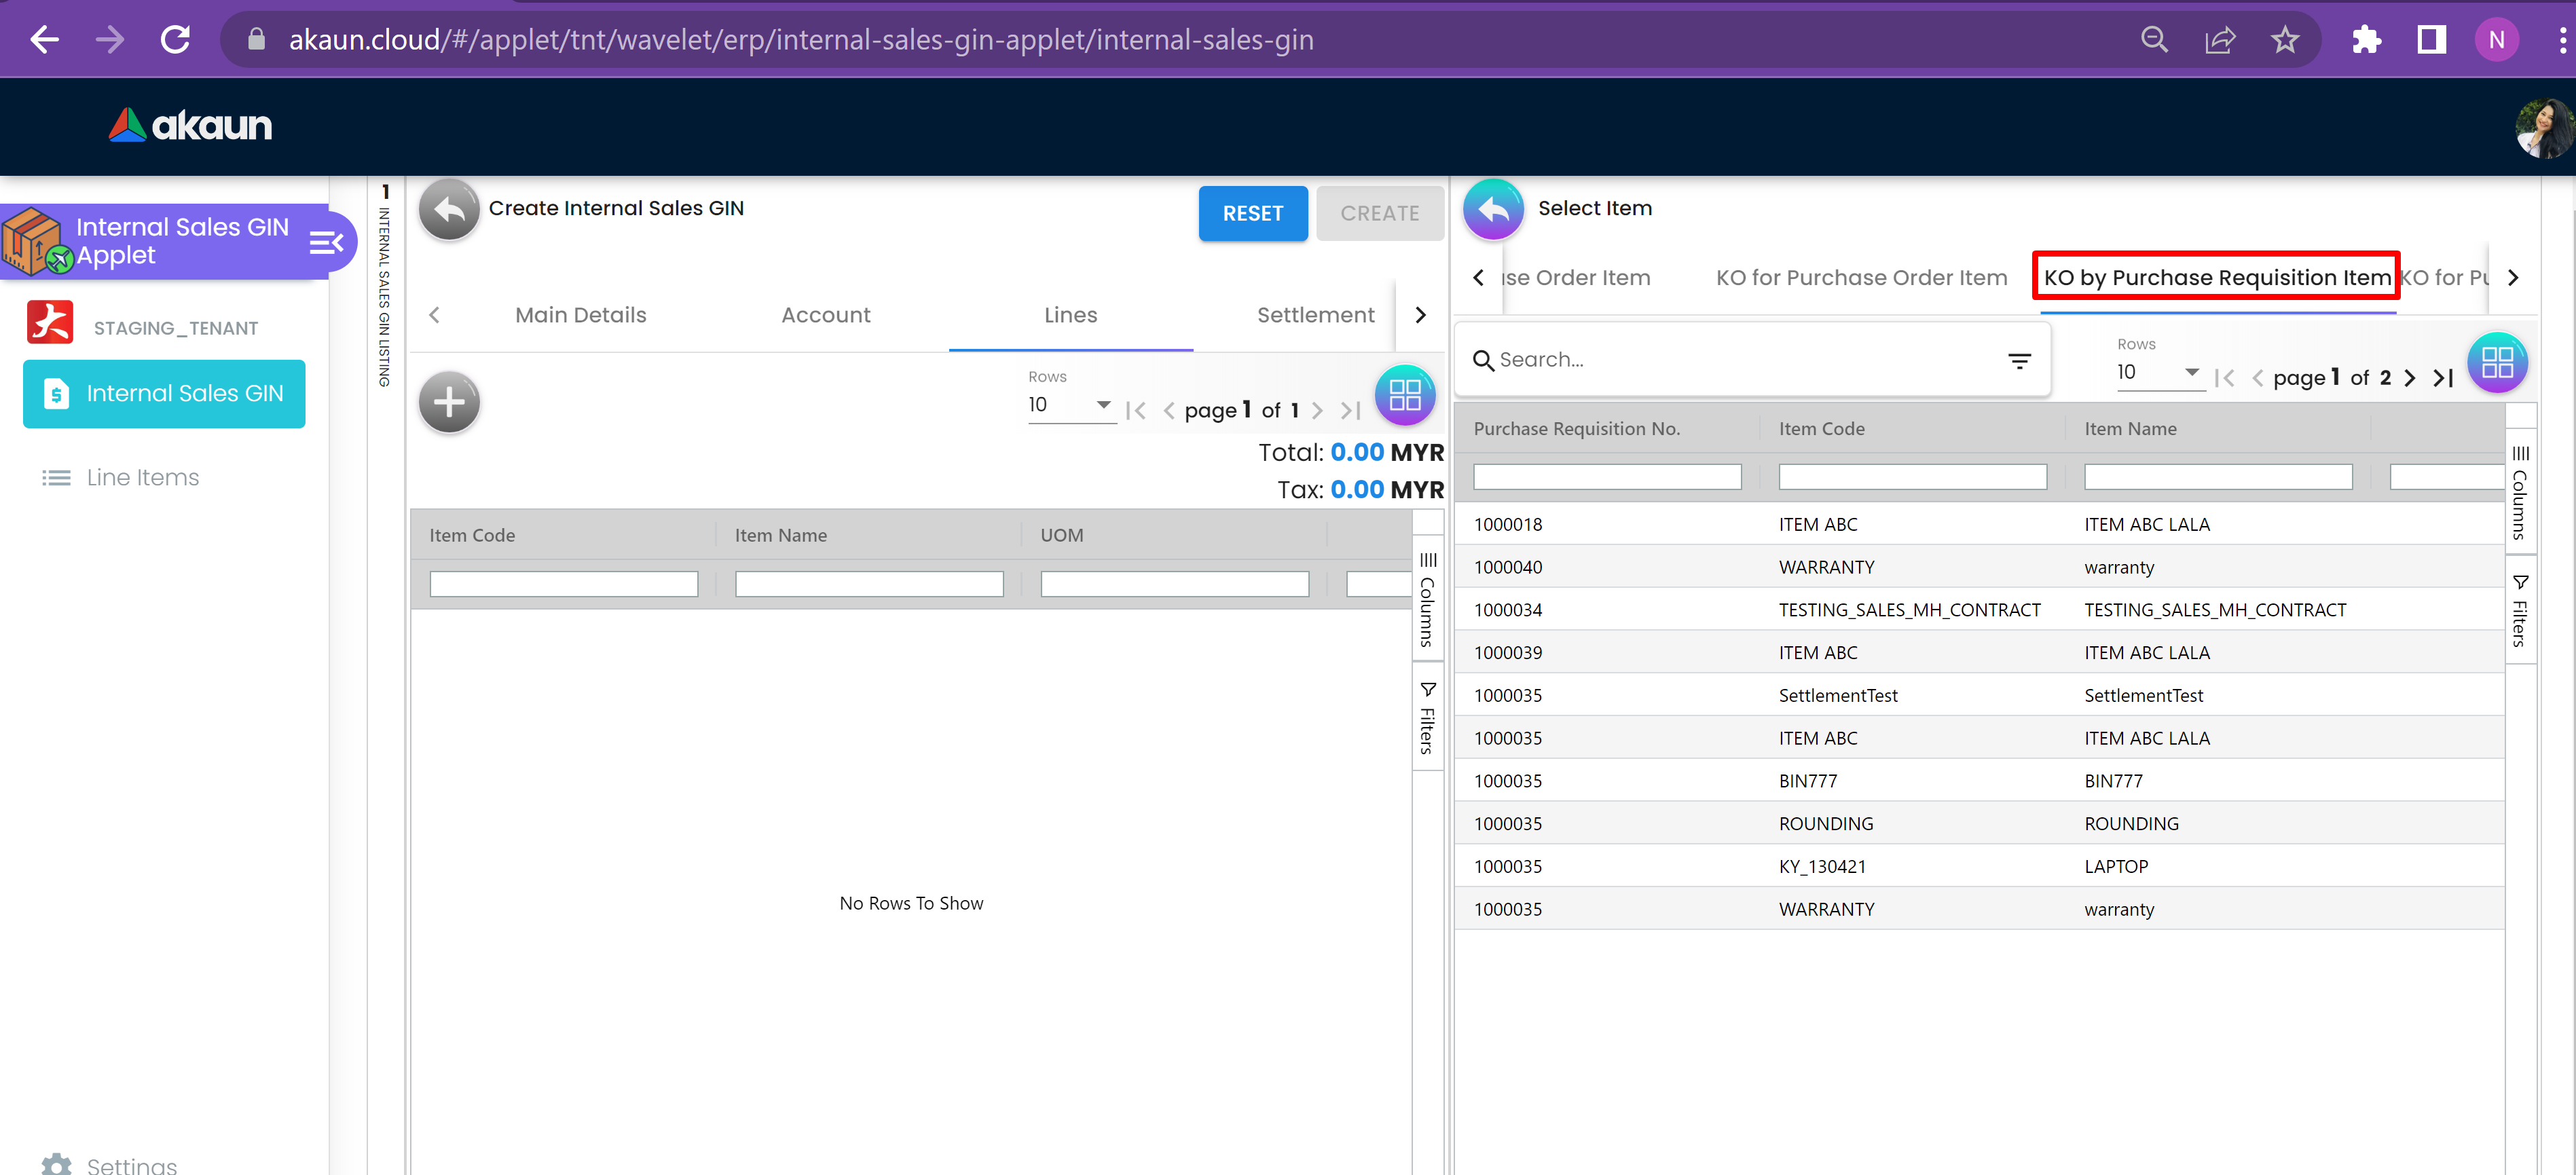Switch to the Settlement tab
The height and width of the screenshot is (1175, 2576).
pyautogui.click(x=1315, y=315)
